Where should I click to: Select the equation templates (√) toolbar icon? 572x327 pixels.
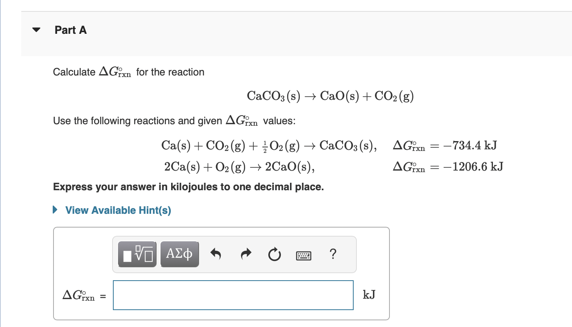tap(137, 254)
